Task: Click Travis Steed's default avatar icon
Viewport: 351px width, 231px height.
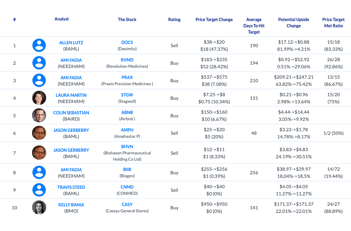Action: [39, 190]
